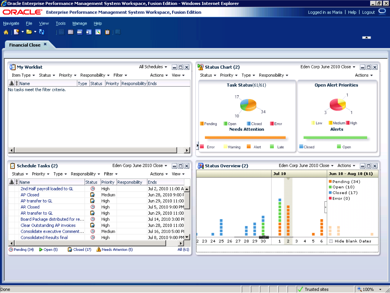
Task: Expand splitter arrow left of Status Chart
Action: pyautogui.click(x=197, y=145)
